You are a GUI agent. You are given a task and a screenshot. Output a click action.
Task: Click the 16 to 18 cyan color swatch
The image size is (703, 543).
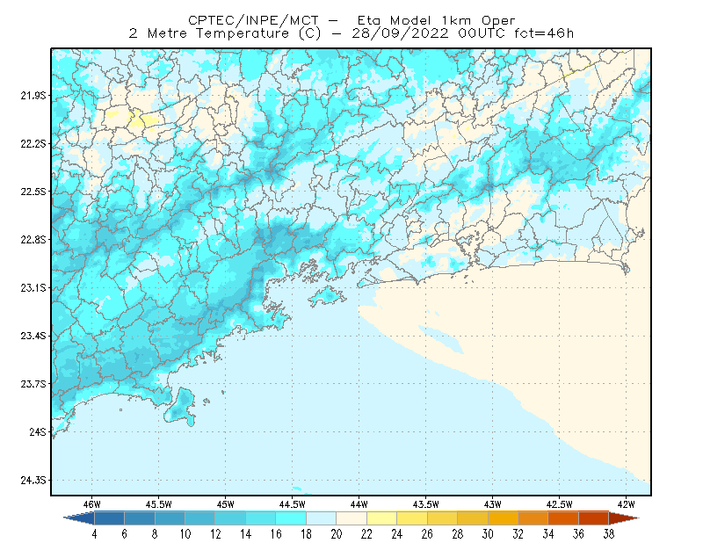click(291, 518)
